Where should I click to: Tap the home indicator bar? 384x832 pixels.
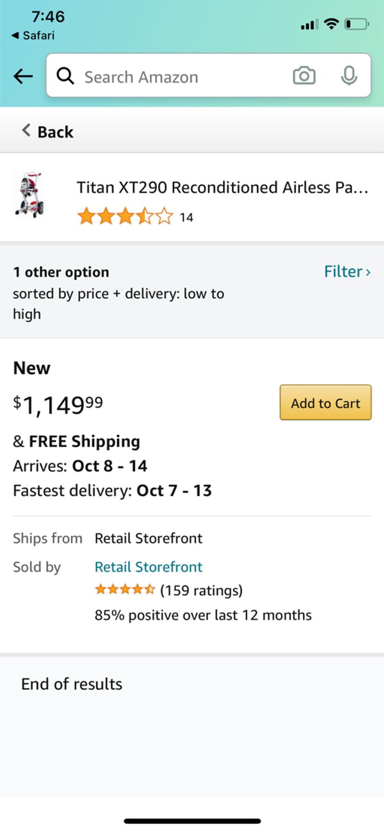(x=192, y=821)
